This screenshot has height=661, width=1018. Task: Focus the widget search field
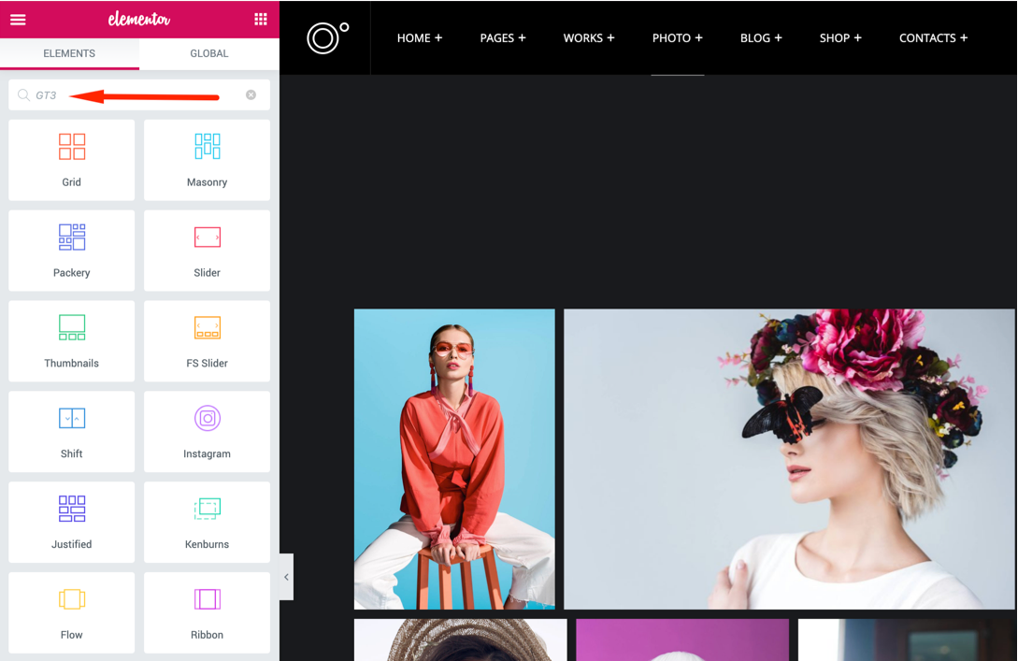pyautogui.click(x=139, y=94)
